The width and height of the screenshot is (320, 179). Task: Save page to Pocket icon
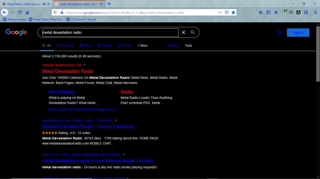(227, 12)
